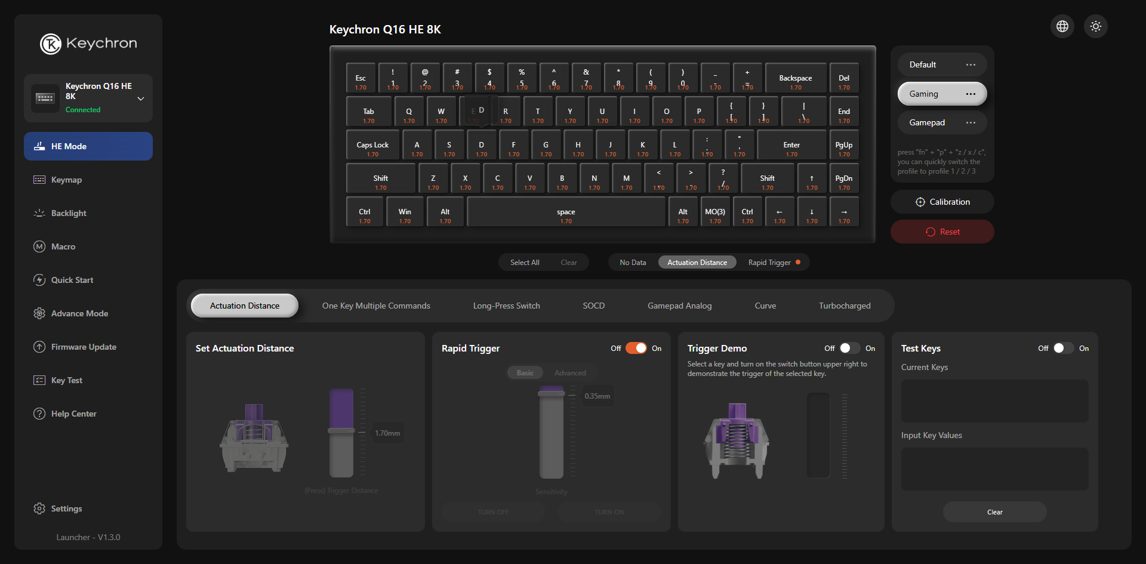The width and height of the screenshot is (1146, 564).
Task: Enable the Trigger Demo switch
Action: click(849, 349)
